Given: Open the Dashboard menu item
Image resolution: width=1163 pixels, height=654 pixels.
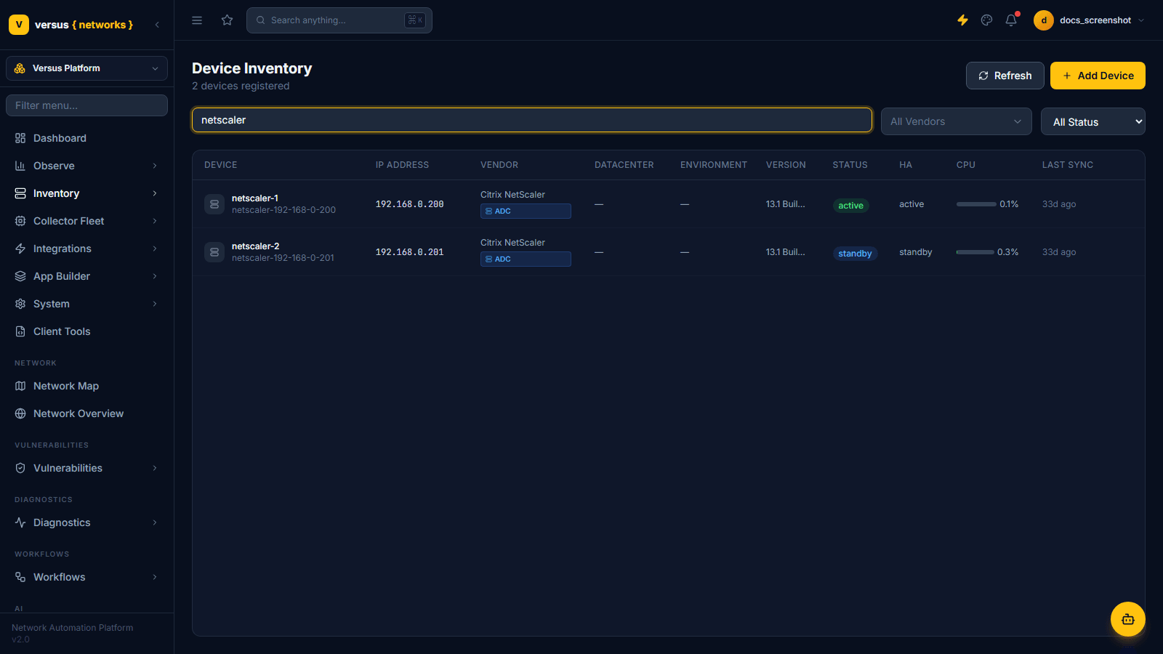Looking at the screenshot, I should pyautogui.click(x=87, y=138).
